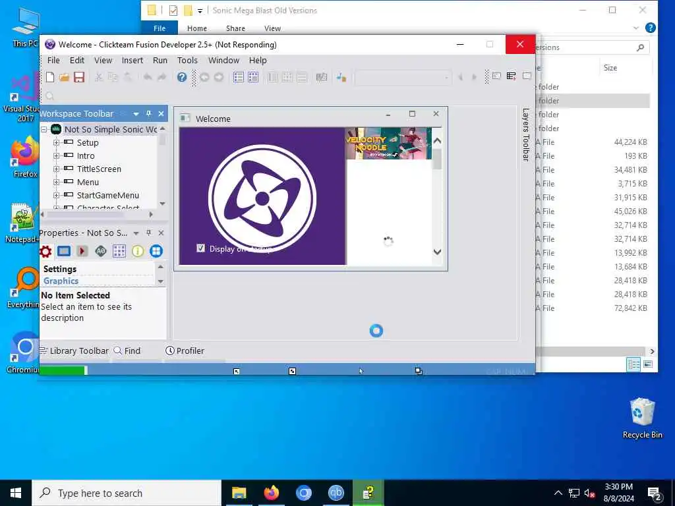Viewport: 675px width, 506px height.
Task: Click the taskbar search box
Action: click(x=127, y=493)
